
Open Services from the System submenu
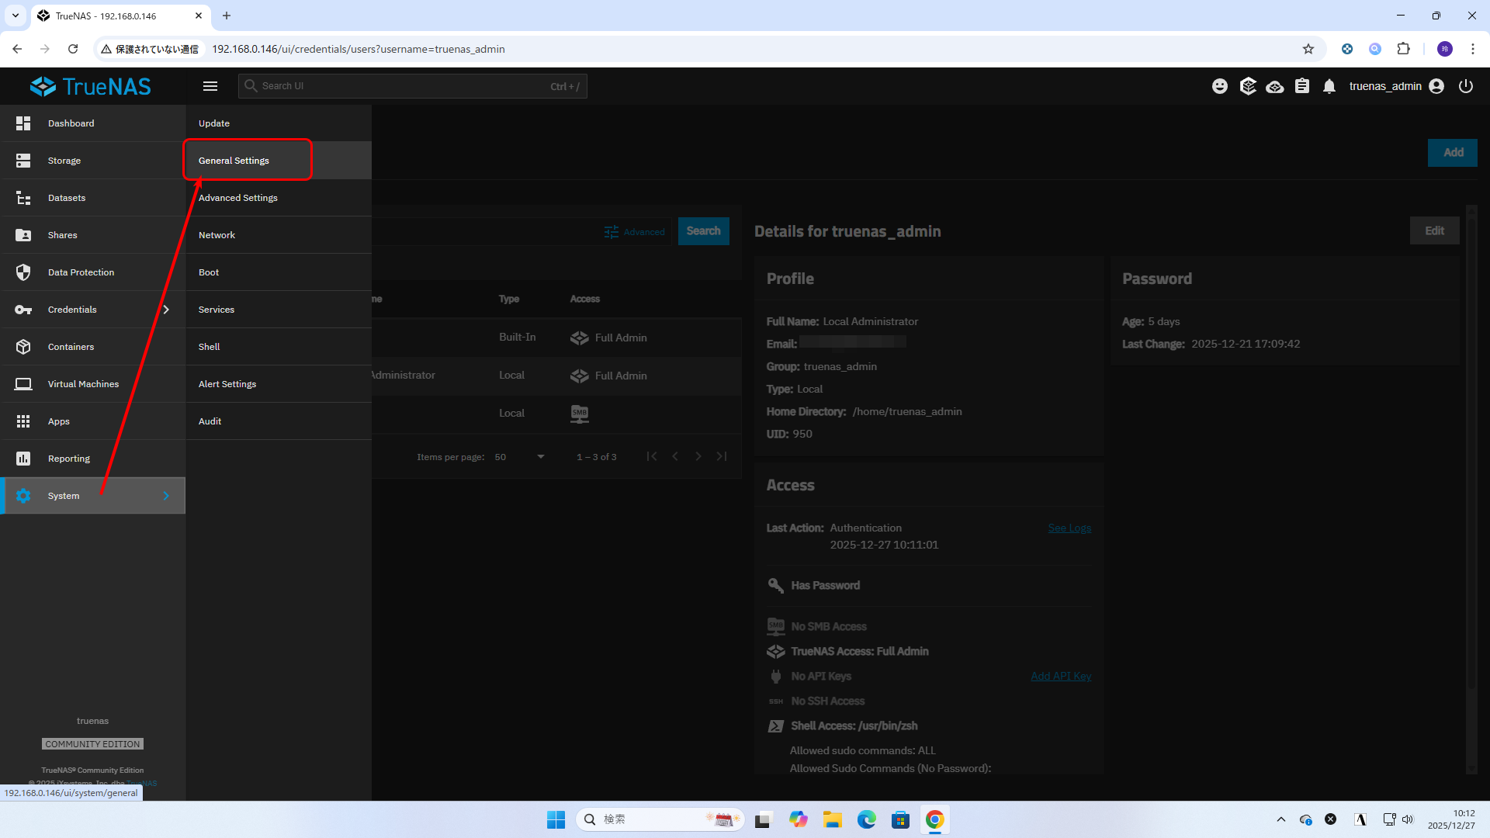point(217,310)
